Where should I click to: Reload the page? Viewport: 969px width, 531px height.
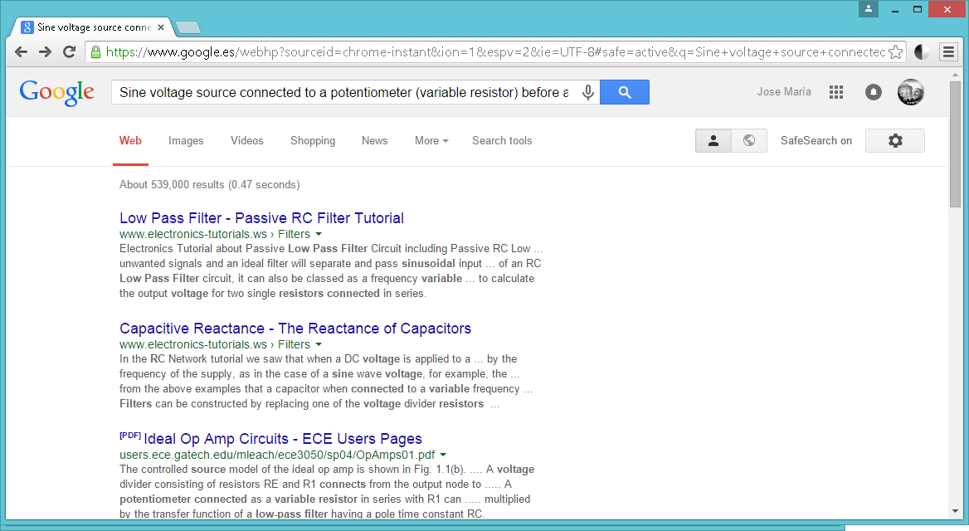tap(69, 52)
